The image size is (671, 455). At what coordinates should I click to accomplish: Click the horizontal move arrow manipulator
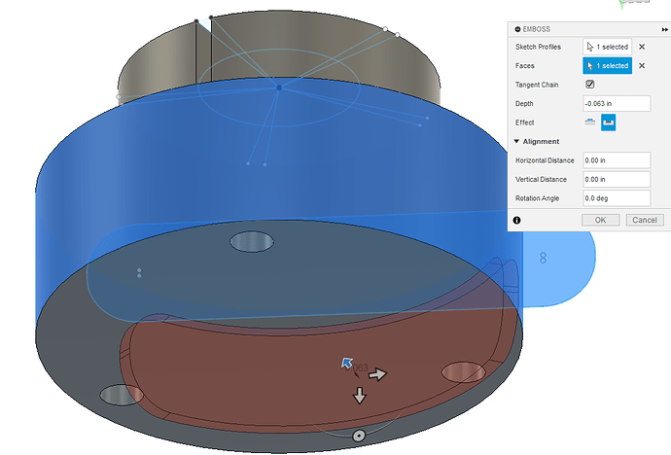pos(377,374)
